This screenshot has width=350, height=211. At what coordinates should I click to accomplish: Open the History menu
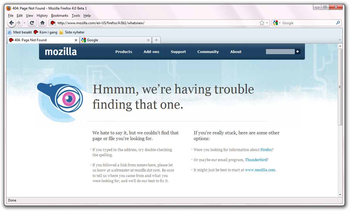[42, 16]
